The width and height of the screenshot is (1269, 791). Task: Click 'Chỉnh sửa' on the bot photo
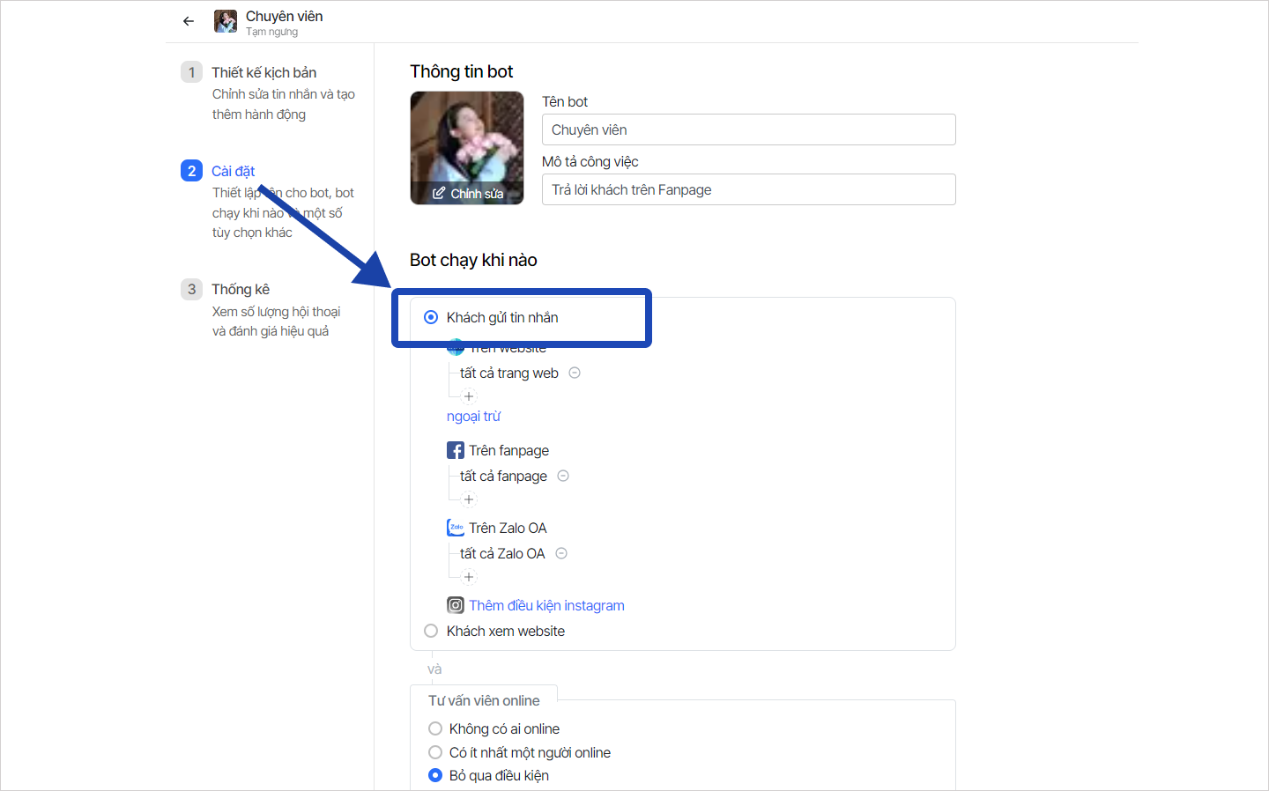coord(468,194)
